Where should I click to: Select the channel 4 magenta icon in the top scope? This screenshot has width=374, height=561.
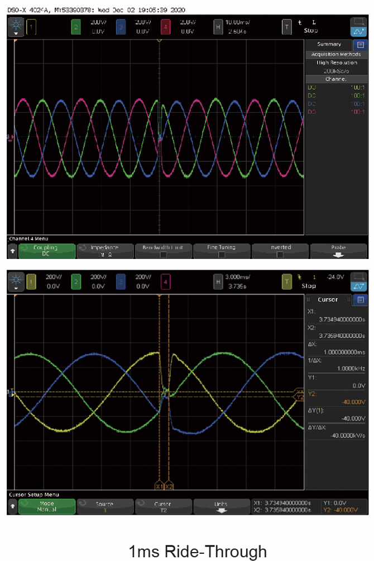pyautogui.click(x=166, y=26)
